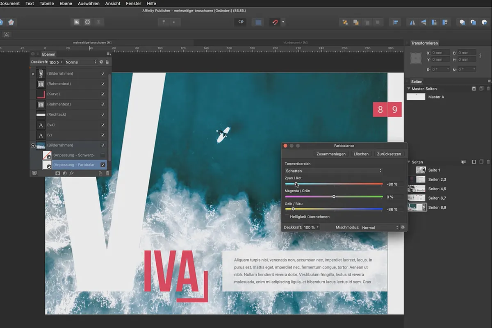The width and height of the screenshot is (492, 328).
Task: Delete the layer using the Ebenen trash icon
Action: [x=107, y=173]
